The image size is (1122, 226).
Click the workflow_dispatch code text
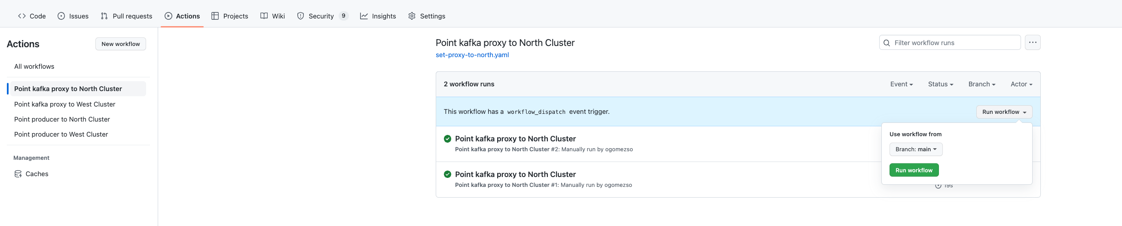(x=536, y=112)
